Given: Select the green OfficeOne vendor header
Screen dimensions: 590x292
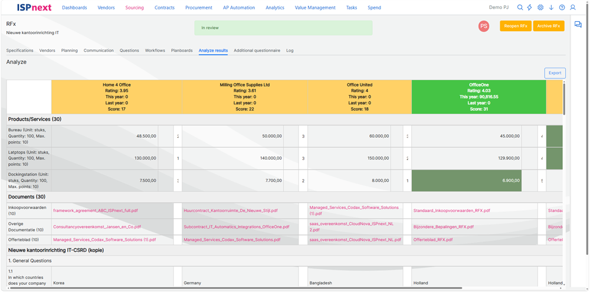Looking at the screenshot, I should coord(478,97).
